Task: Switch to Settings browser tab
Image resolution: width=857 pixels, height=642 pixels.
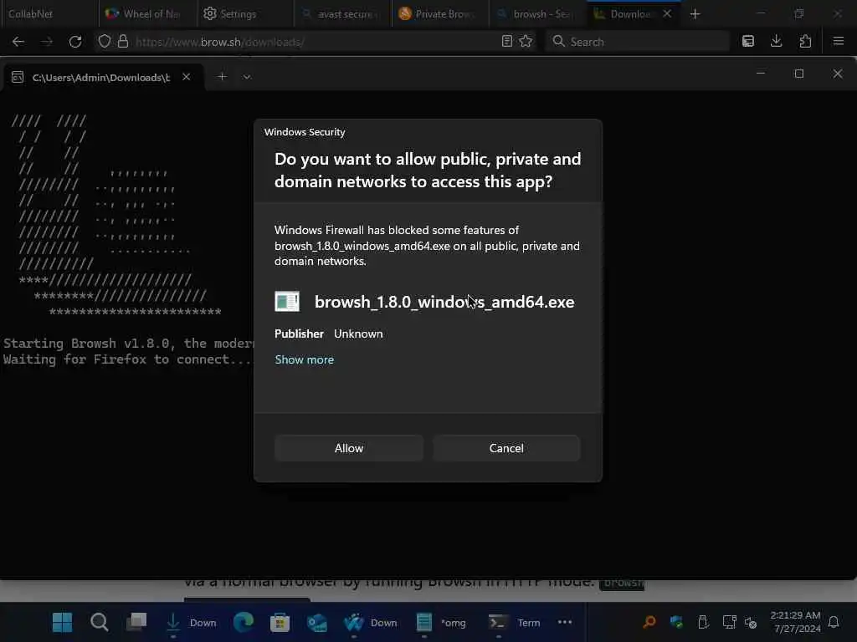Action: [245, 14]
